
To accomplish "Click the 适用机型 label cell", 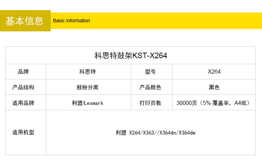I will [x=23, y=132].
